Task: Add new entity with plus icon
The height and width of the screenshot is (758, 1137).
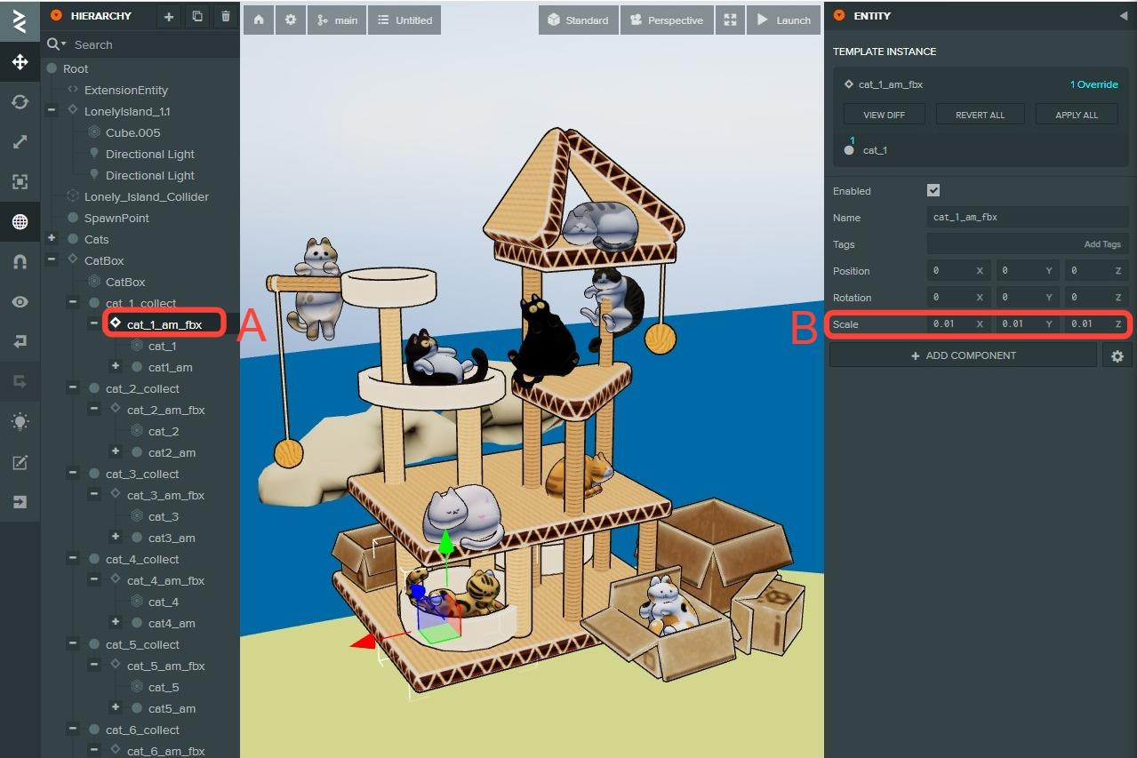Action: tap(169, 17)
